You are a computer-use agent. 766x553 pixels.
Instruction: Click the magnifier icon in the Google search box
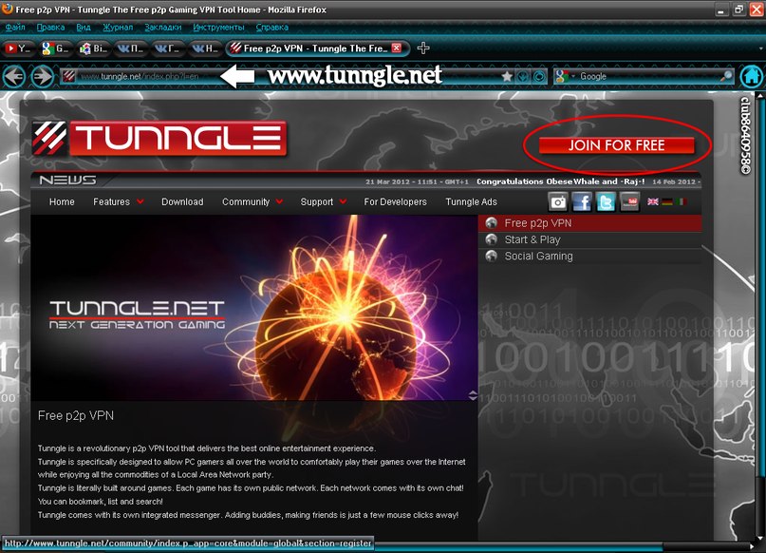coord(727,76)
